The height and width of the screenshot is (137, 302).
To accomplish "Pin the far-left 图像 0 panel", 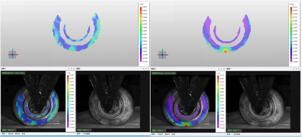I will pyautogui.click(x=71, y=69).
